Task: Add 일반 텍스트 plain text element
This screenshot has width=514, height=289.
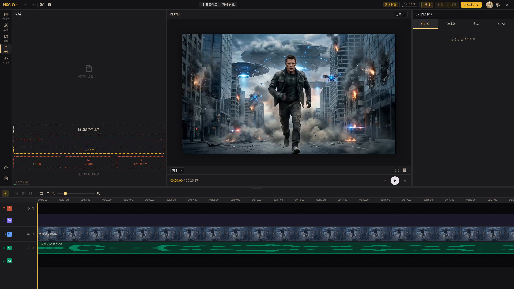Action: [140, 162]
